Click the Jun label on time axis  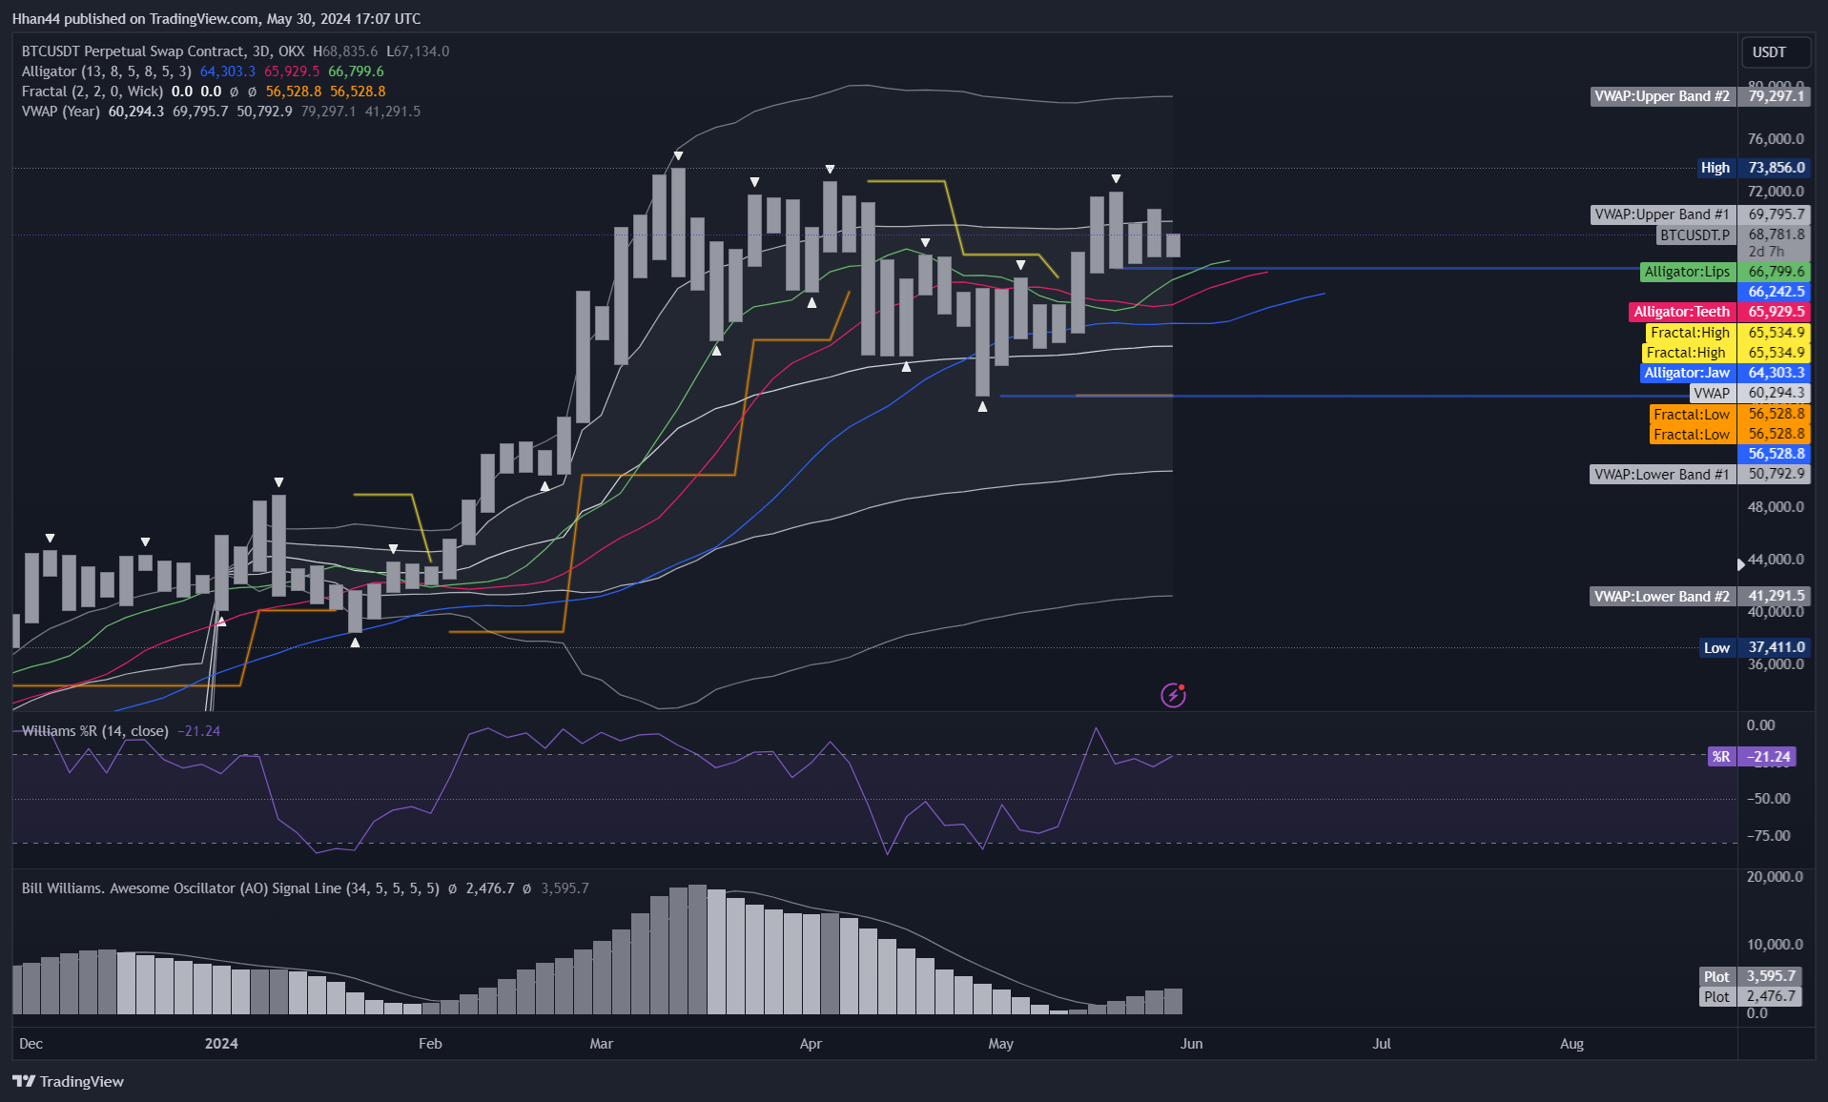[x=1191, y=1044]
